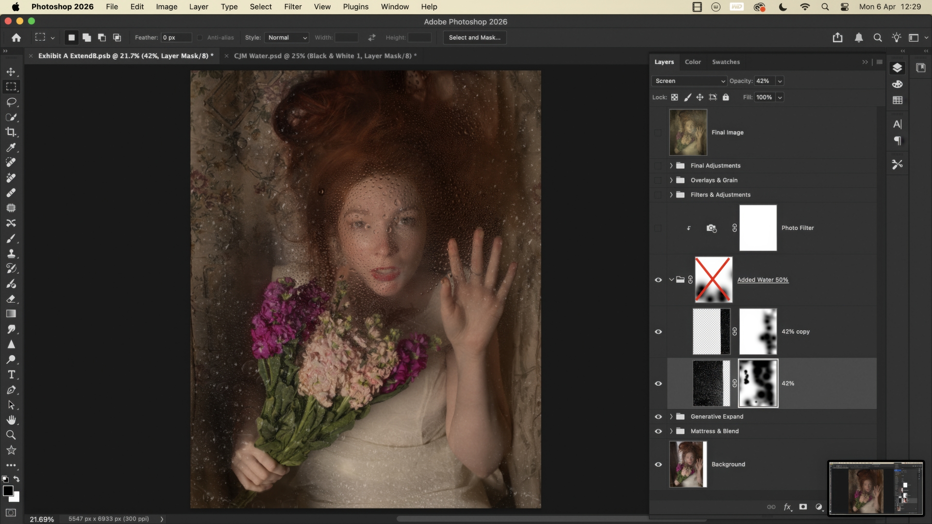Select the Lasso tool
The image size is (932, 524).
pos(11,102)
